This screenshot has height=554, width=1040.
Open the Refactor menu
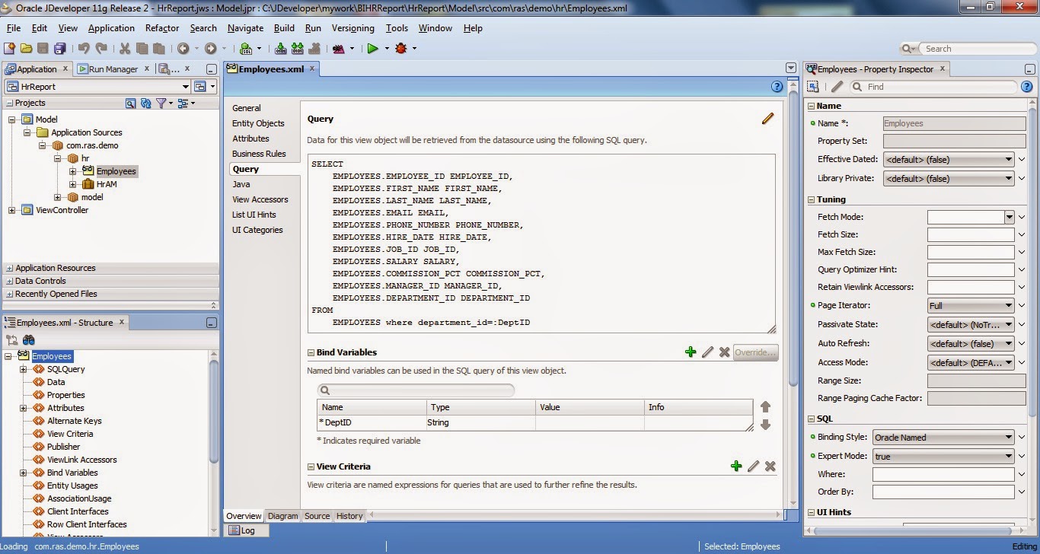tap(162, 28)
